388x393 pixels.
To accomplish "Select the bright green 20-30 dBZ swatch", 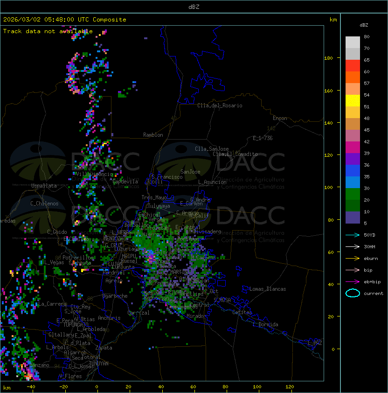I will click(x=353, y=194).
